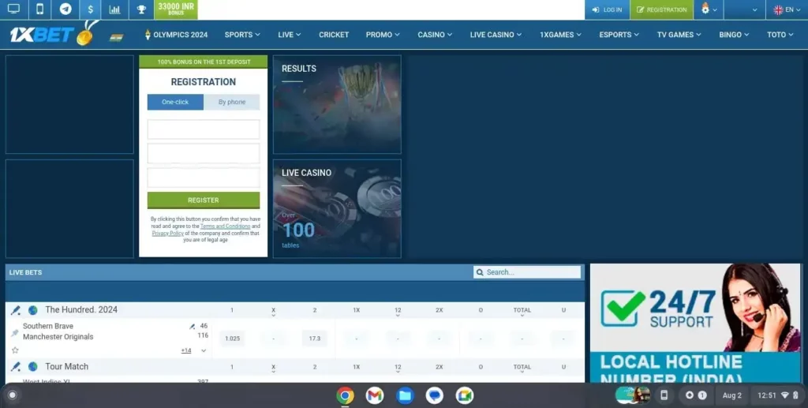Click the top REGISTRATION button
Screen dimensions: 808x408
(662, 9)
